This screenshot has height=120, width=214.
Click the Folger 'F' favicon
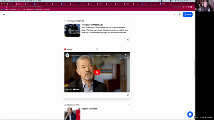click(x=66, y=21)
